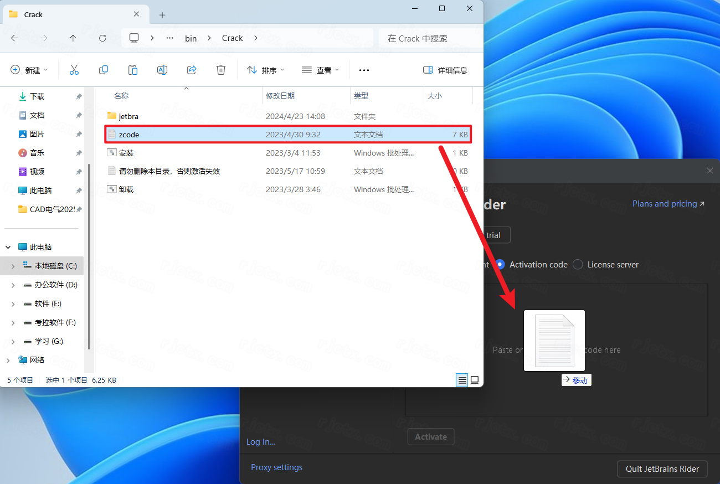Screen dimensions: 720x484
Task: Click the Activate button
Action: 431,436
